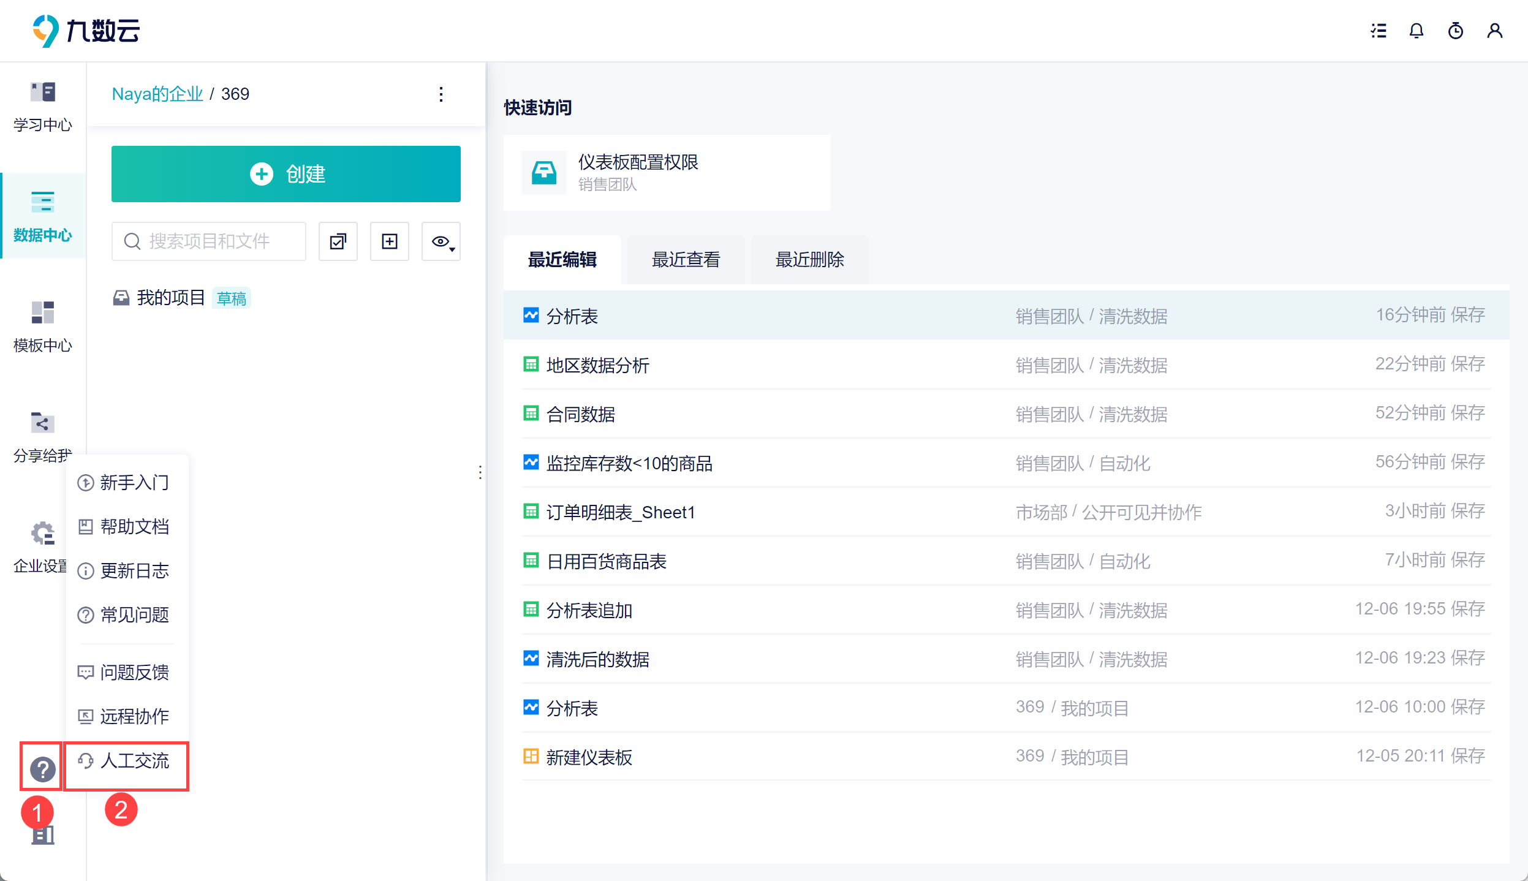The width and height of the screenshot is (1528, 881).
Task: Open the eye visibility dropdown
Action: 441,241
